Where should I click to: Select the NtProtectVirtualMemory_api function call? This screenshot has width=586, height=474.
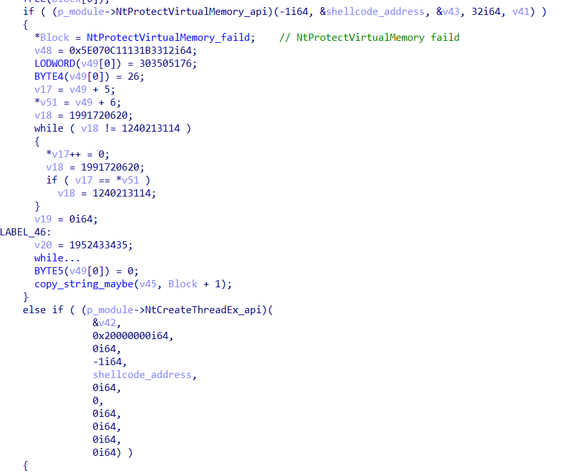click(x=192, y=12)
